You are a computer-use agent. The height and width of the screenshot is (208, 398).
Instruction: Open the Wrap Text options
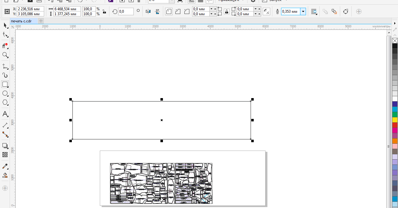(x=314, y=11)
